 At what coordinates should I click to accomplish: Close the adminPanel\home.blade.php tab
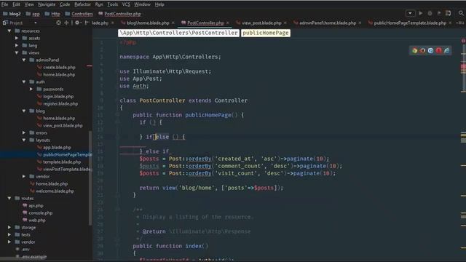coord(360,23)
